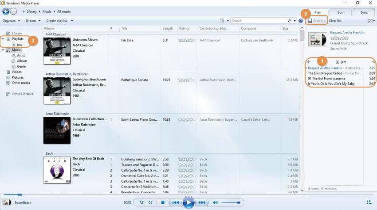Image resolution: width=377 pixels, height=210 pixels.
Task: Switch to the Burn tab
Action: [341, 12]
